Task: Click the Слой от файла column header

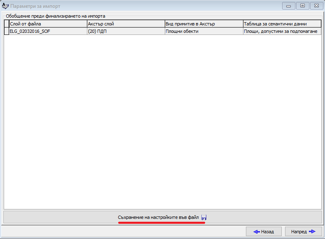Action: click(48, 24)
